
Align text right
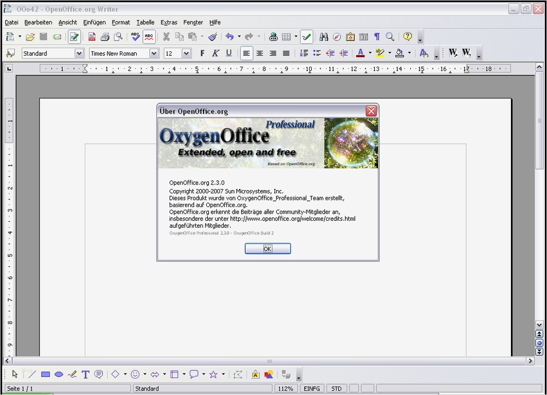273,54
